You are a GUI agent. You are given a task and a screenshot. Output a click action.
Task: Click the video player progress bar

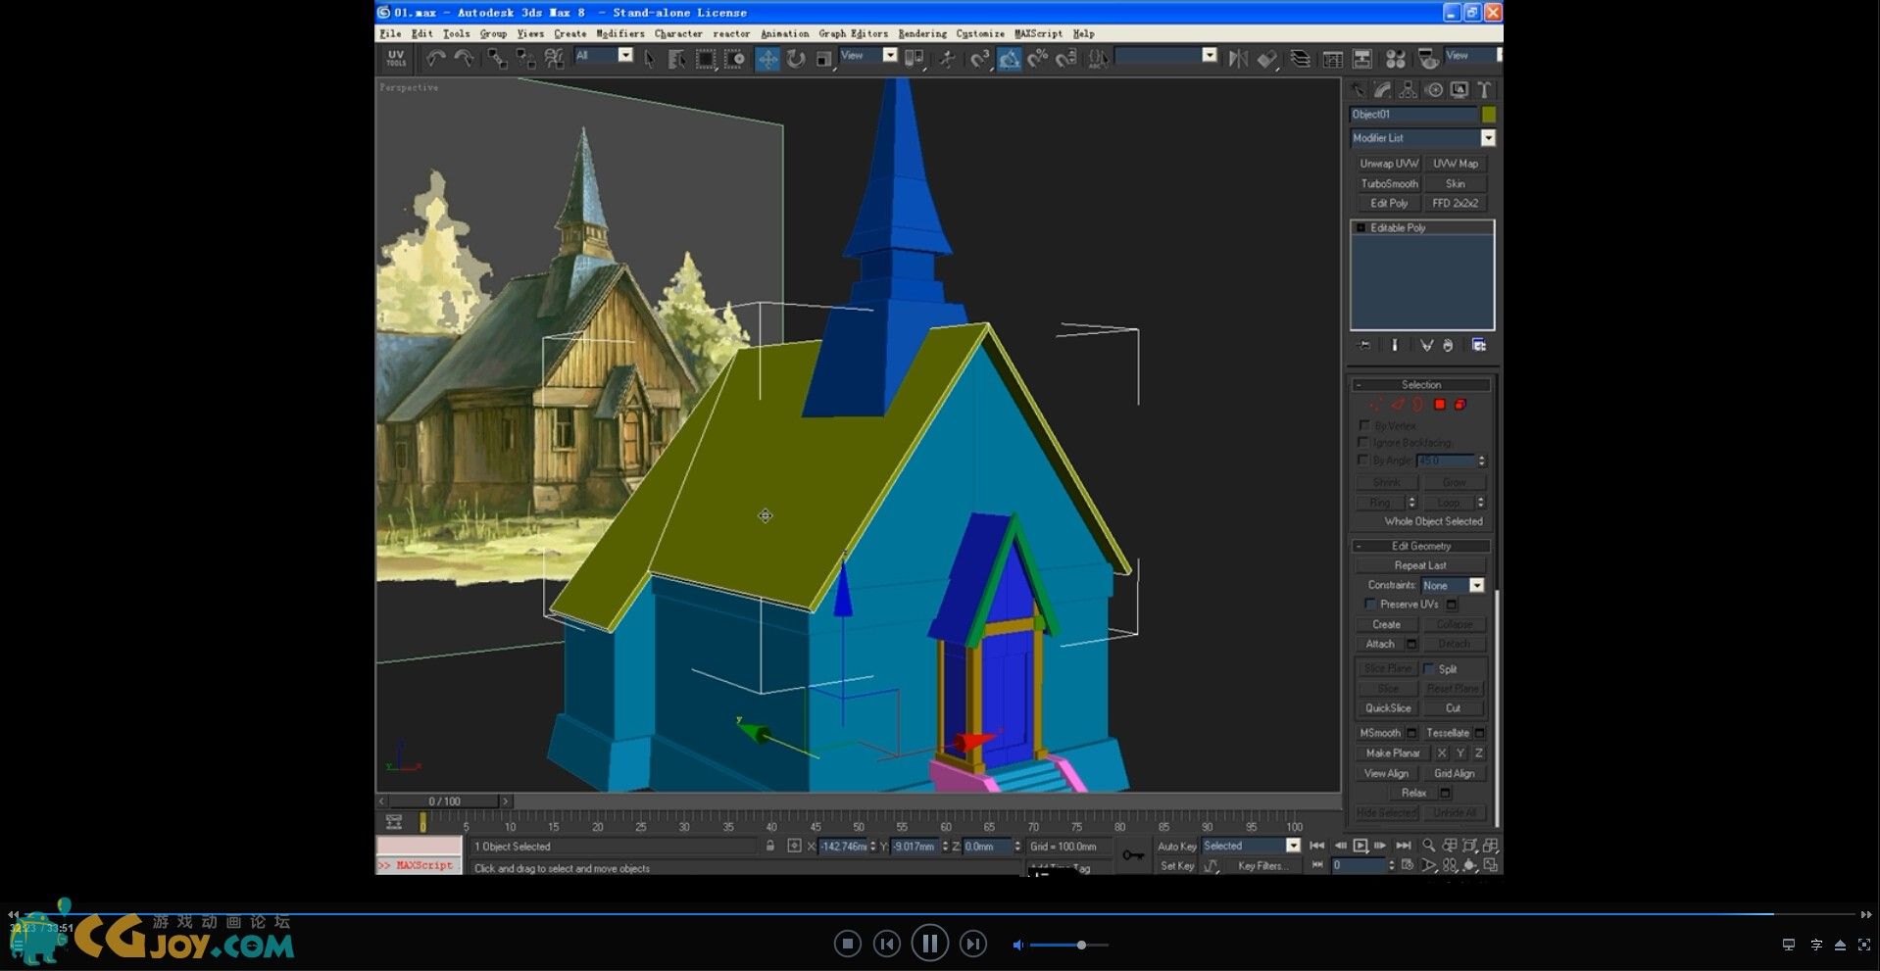point(939,914)
